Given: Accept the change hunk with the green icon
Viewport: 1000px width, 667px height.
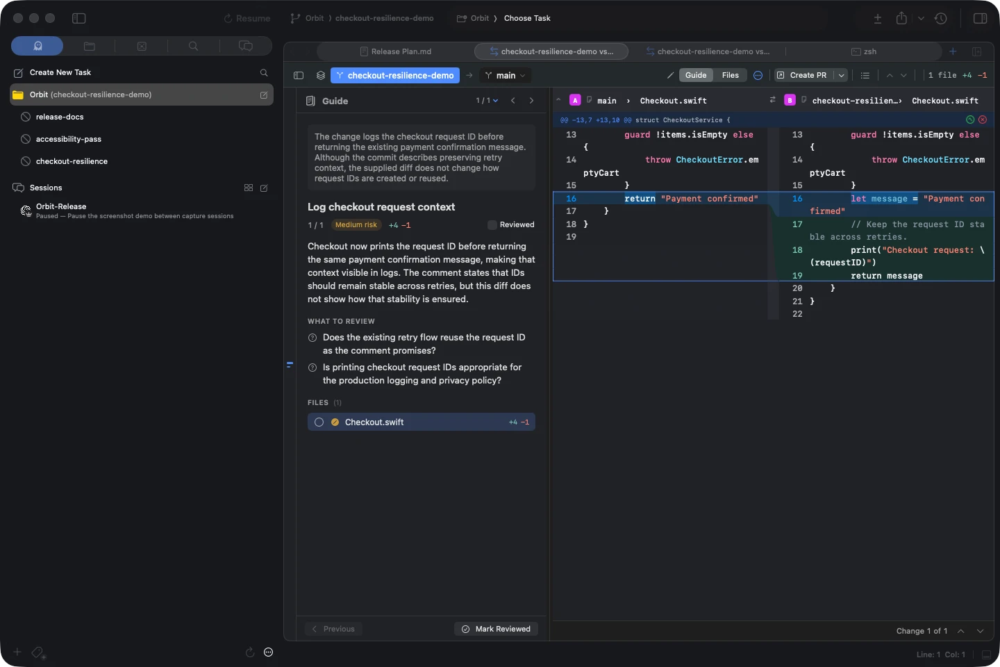Looking at the screenshot, I should coord(970,120).
